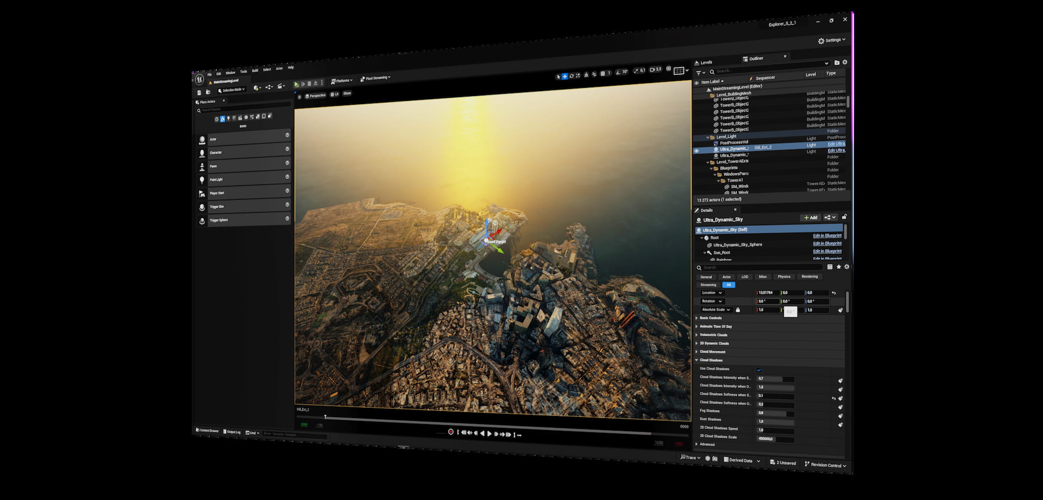Expand the Volumetric Clouds section
This screenshot has height=500, width=1043.
tap(712, 335)
